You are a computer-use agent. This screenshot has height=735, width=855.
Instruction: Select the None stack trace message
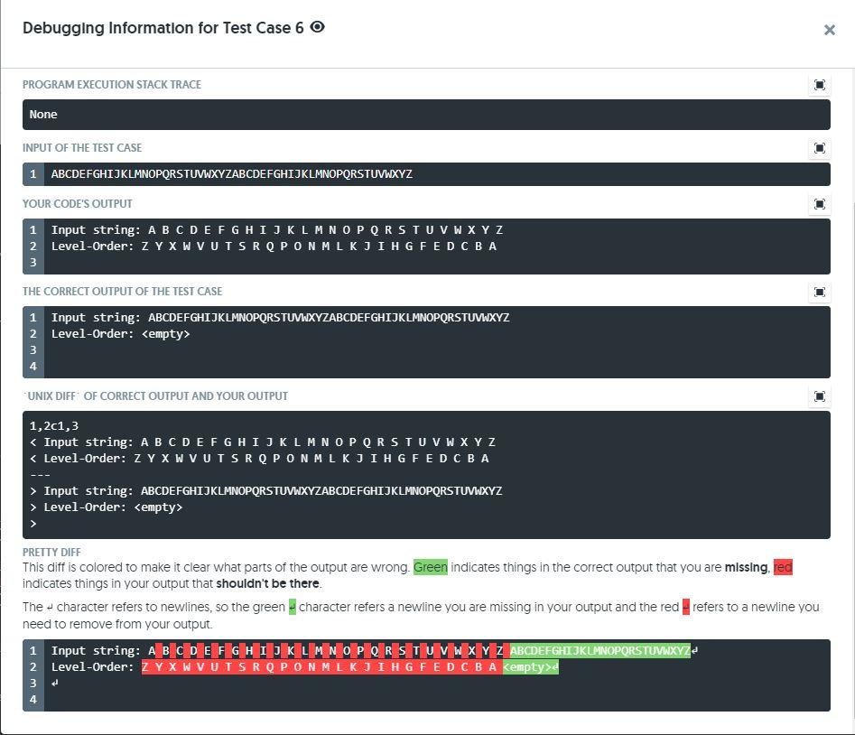point(43,114)
